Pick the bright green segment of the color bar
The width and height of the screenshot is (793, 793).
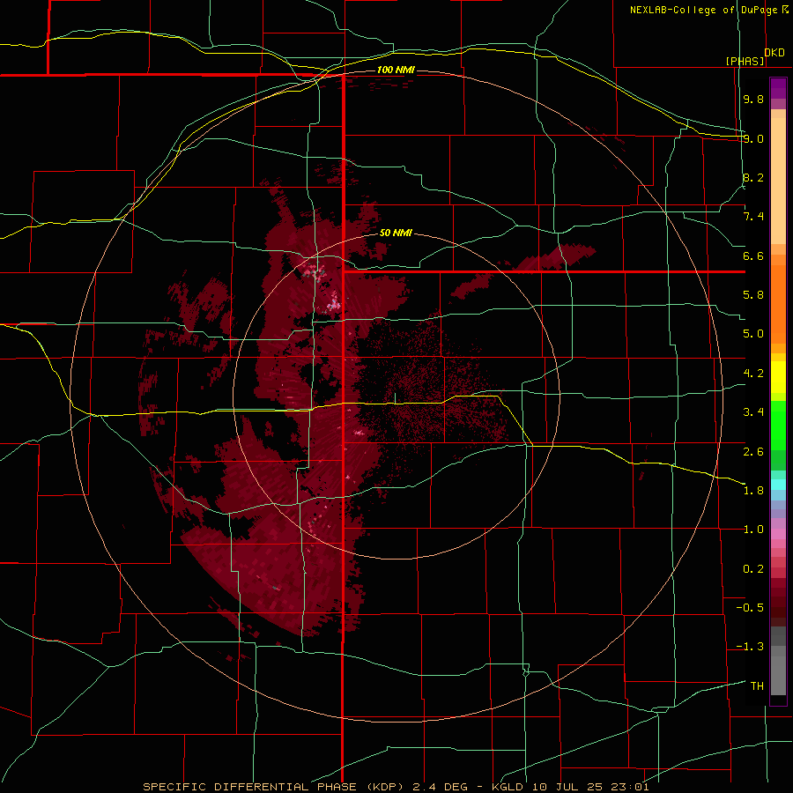778,426
